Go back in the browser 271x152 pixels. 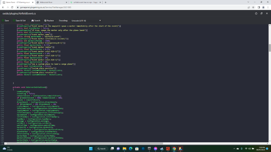pyautogui.click(x=3, y=7)
